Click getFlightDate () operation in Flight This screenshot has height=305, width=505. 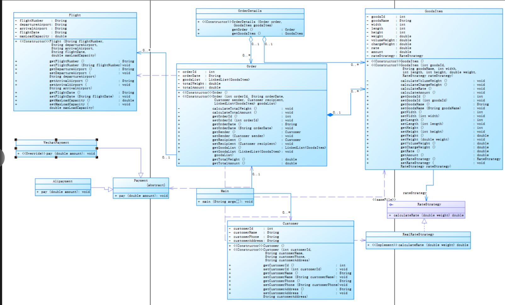tap(65, 93)
